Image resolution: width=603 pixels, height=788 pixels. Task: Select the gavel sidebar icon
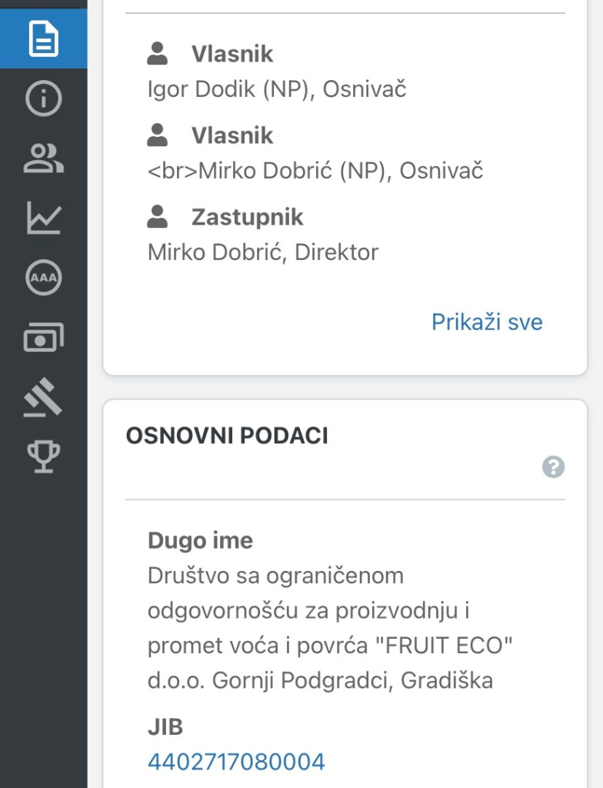click(x=43, y=397)
